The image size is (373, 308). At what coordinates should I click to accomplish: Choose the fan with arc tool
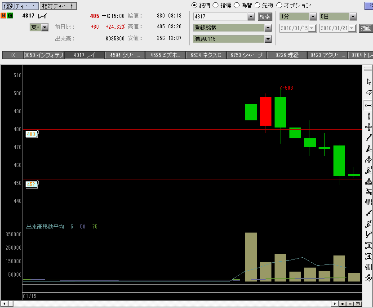pos(369,224)
